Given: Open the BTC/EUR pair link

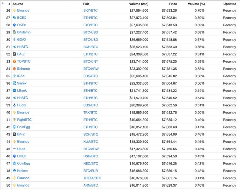Looking at the screenshot, I should click(x=91, y=171).
